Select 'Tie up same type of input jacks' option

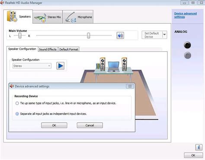(x=17, y=103)
